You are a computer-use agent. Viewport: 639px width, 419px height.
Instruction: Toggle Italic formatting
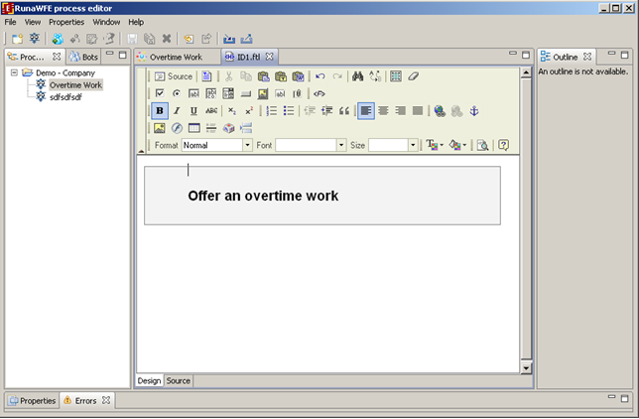pyautogui.click(x=177, y=111)
